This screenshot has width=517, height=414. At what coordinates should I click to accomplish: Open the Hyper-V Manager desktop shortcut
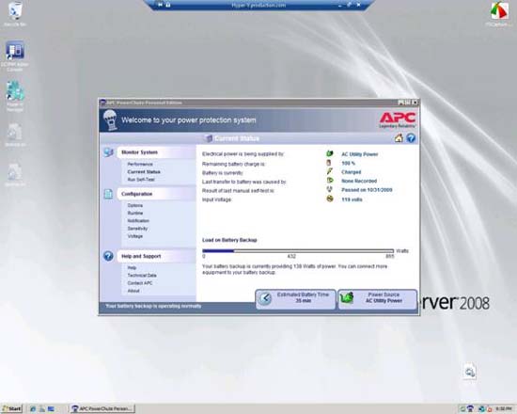click(15, 96)
